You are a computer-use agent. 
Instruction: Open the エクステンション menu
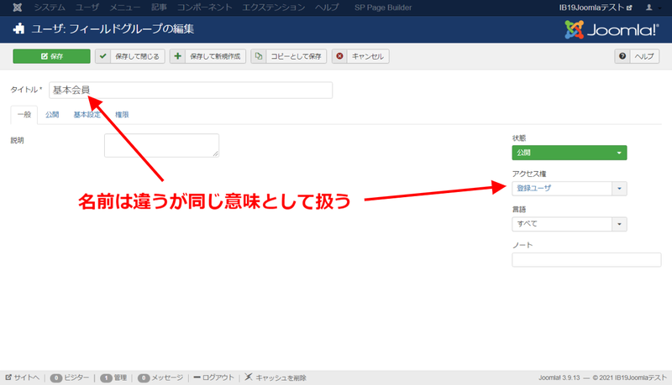click(274, 8)
